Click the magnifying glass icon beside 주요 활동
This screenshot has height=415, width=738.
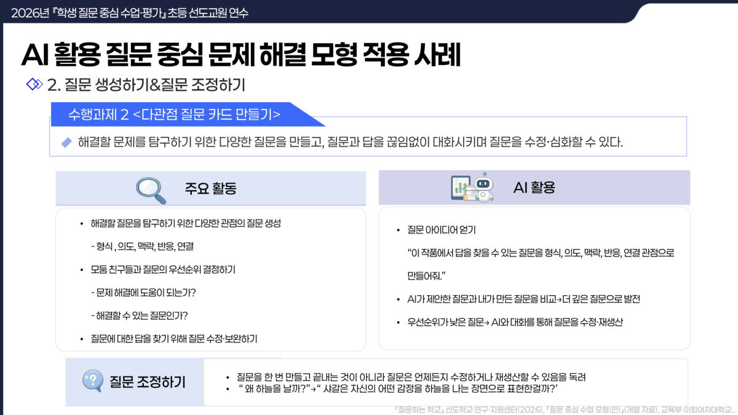(151, 190)
